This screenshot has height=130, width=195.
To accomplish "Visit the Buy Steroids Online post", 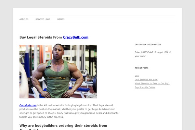I will [x=145, y=87].
